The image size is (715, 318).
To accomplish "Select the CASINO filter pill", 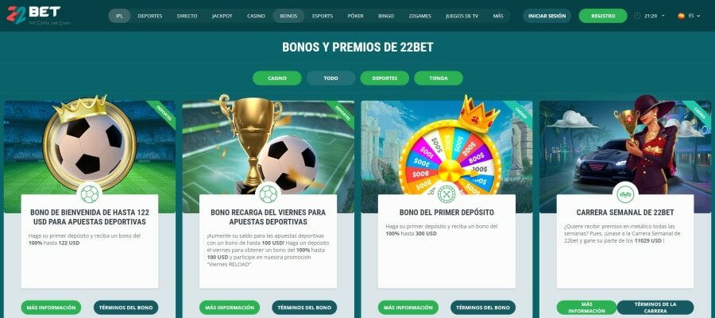I will [x=277, y=79].
